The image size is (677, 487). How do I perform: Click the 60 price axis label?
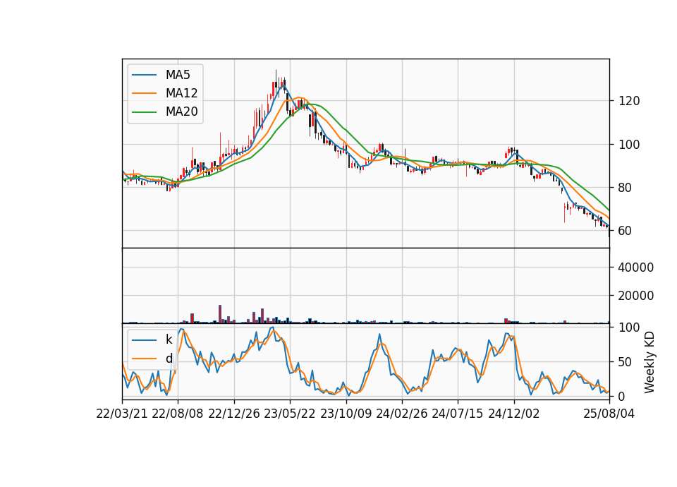coord(626,231)
